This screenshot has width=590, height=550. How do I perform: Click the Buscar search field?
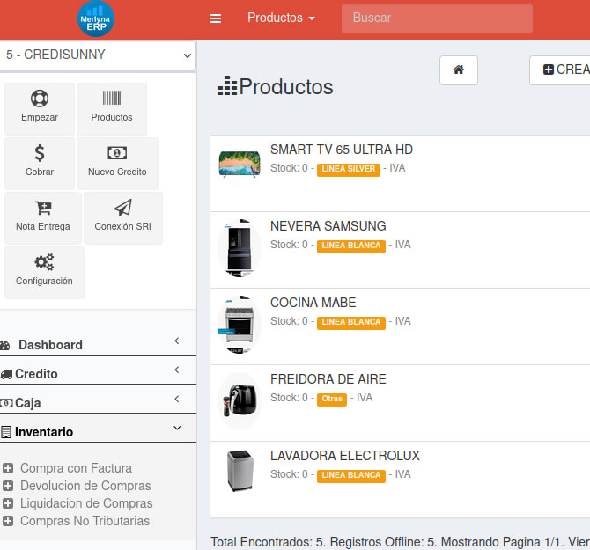(x=437, y=18)
